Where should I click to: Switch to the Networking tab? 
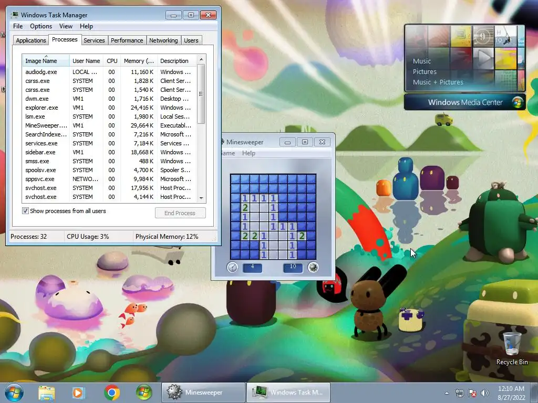click(163, 40)
